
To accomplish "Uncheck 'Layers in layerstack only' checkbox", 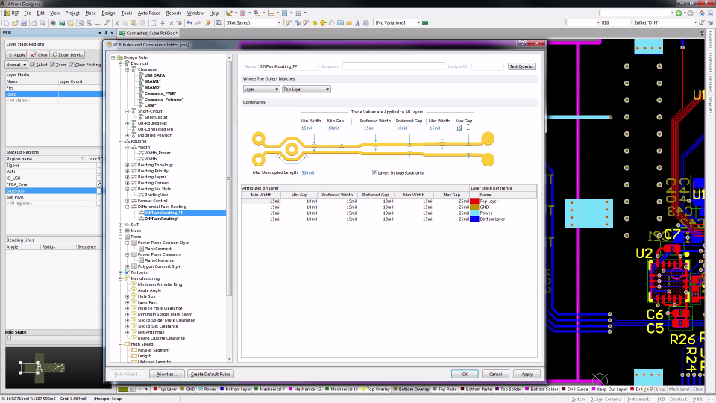I will point(374,172).
